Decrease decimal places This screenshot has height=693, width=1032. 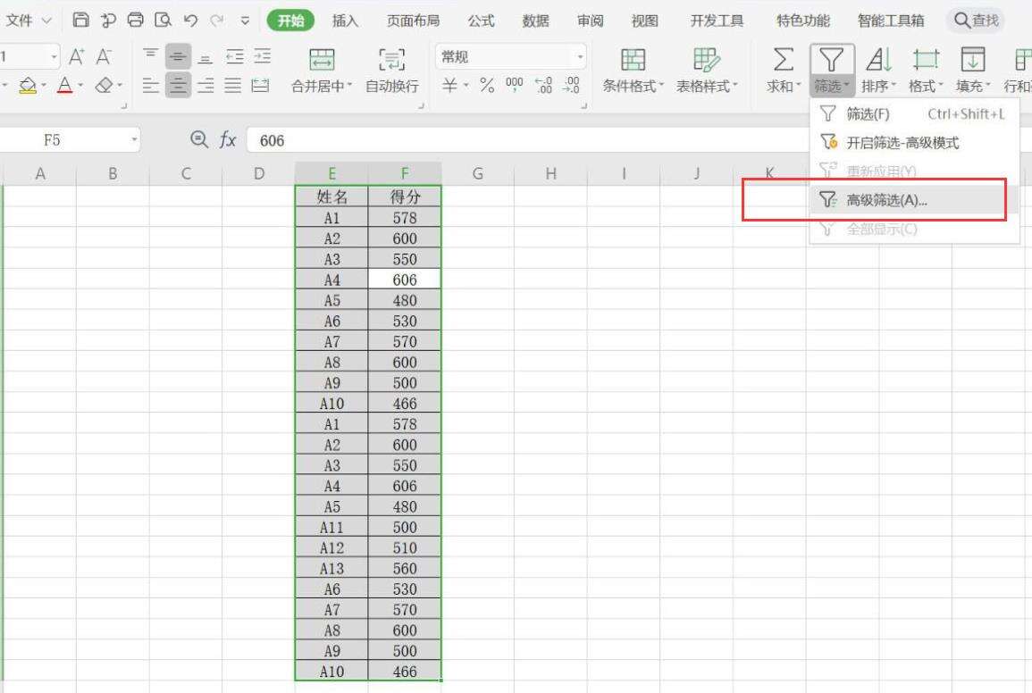(571, 85)
